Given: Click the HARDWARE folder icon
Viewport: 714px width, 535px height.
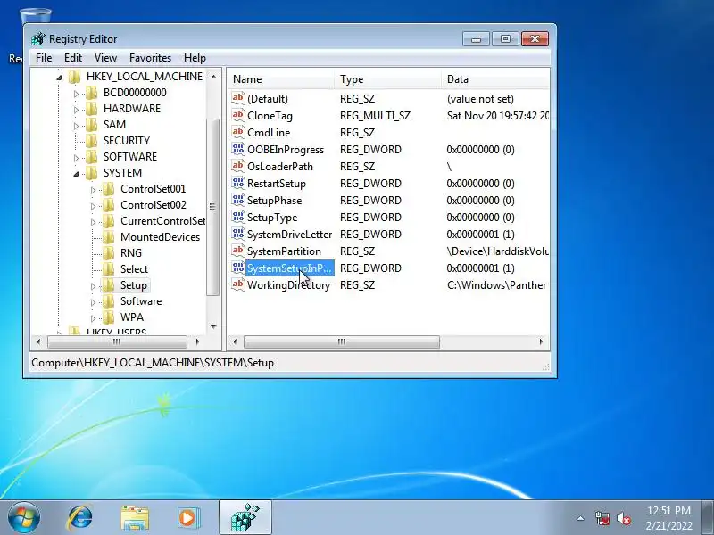Looking at the screenshot, I should tap(92, 108).
